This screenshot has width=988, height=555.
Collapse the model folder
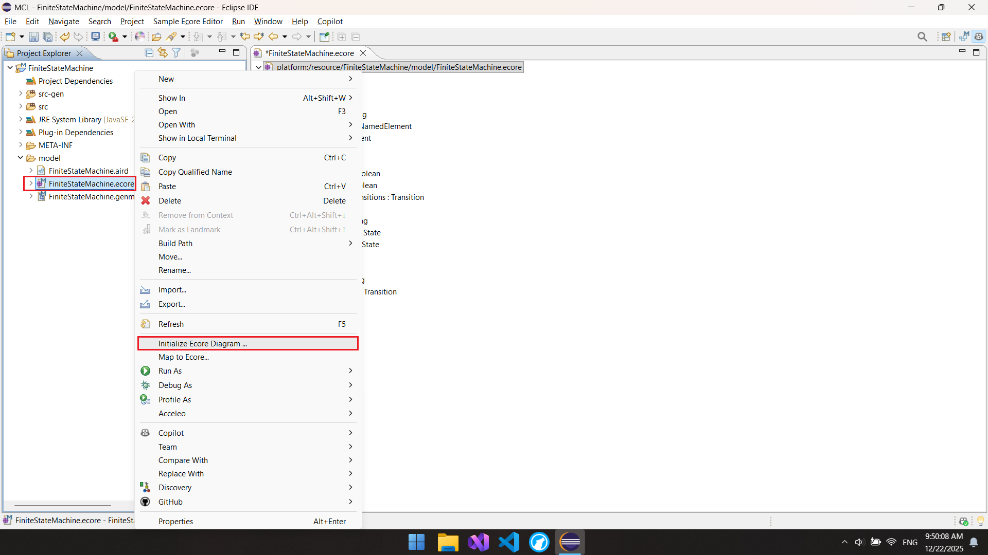[x=21, y=158]
